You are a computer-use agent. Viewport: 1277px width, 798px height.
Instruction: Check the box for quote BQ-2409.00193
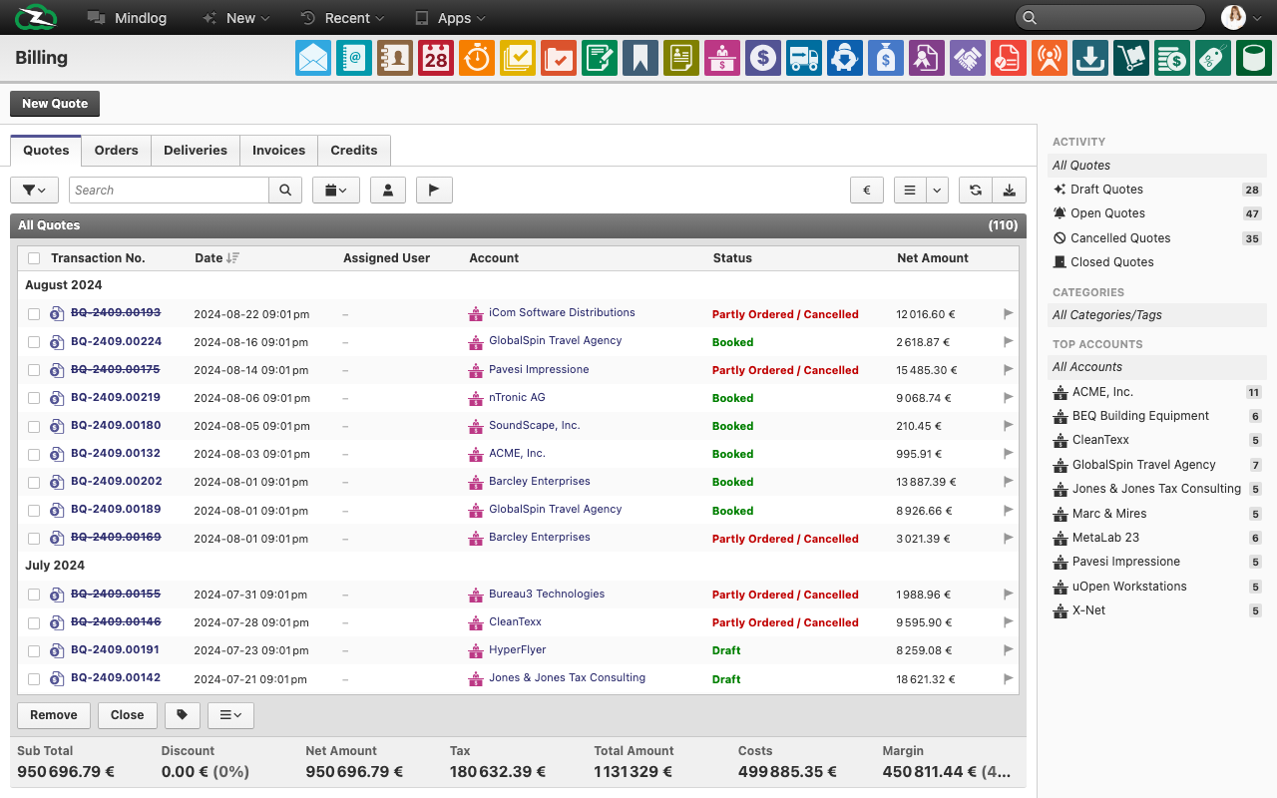coord(34,314)
